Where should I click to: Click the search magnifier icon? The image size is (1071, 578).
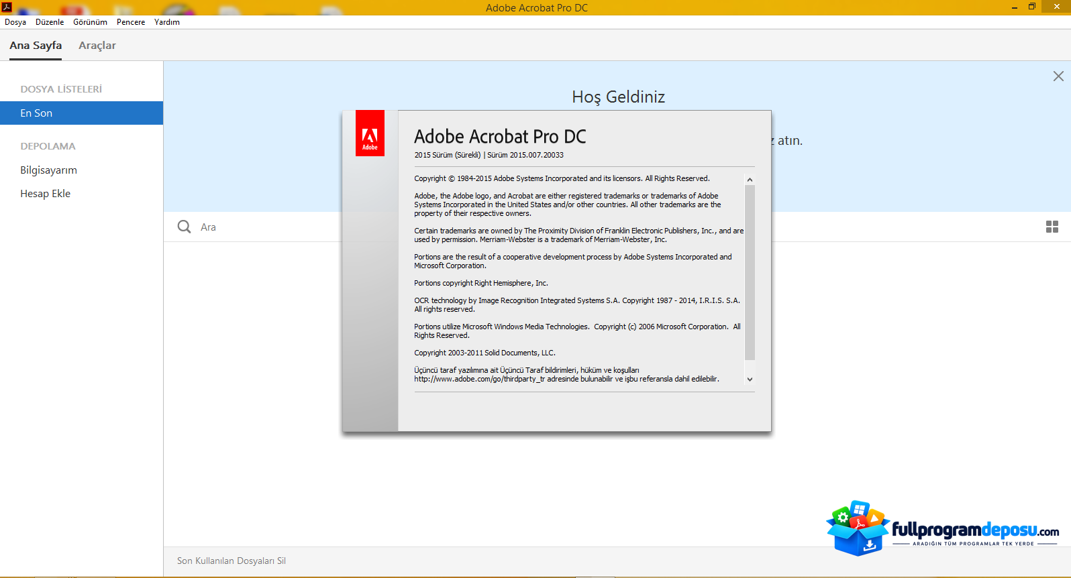184,227
